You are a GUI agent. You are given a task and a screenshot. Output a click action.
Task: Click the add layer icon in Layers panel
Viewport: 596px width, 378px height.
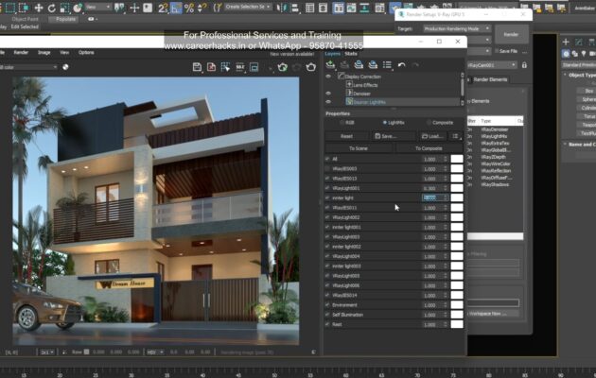pyautogui.click(x=329, y=65)
